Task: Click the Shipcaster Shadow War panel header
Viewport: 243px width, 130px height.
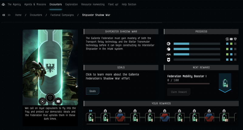Action: coord(121,31)
